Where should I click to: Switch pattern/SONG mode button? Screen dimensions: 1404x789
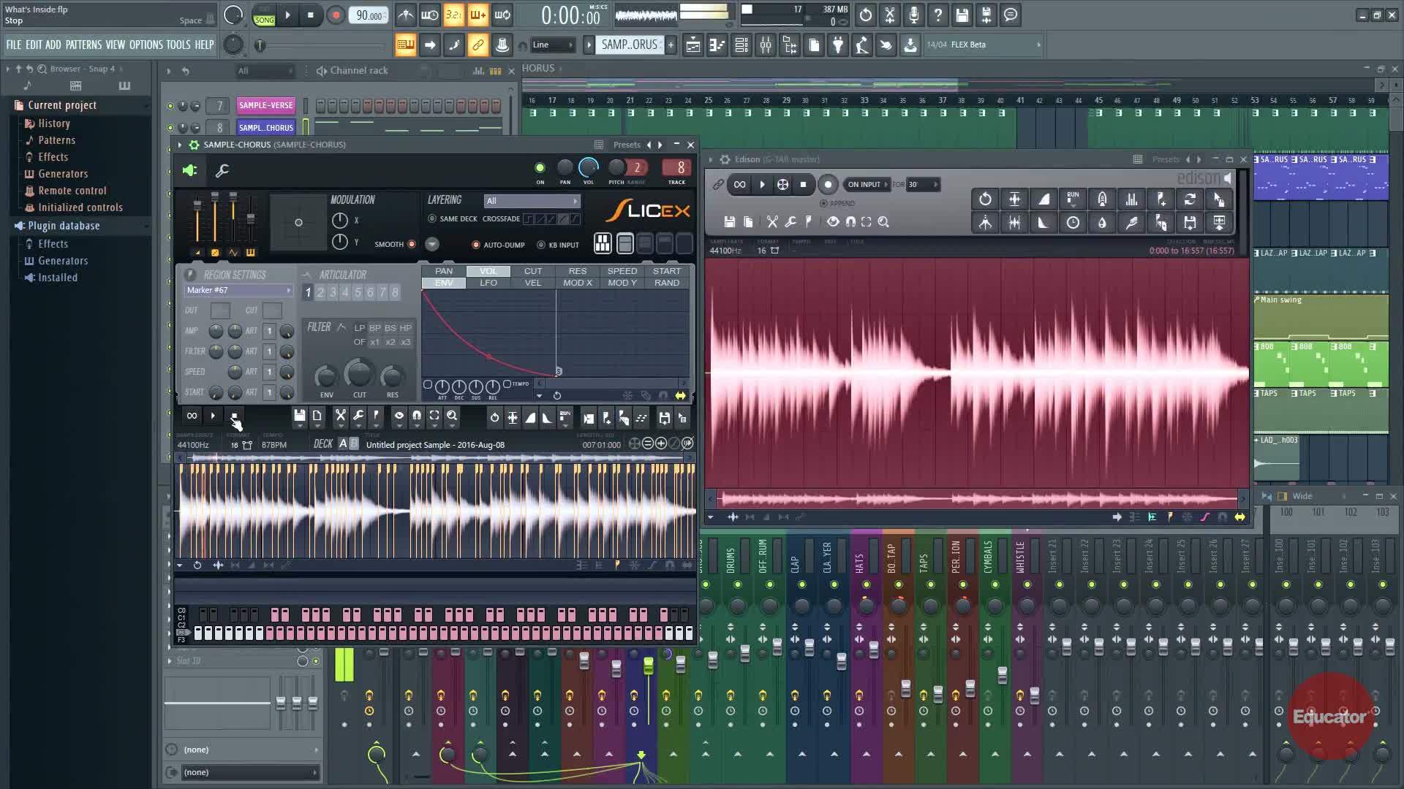pyautogui.click(x=264, y=15)
